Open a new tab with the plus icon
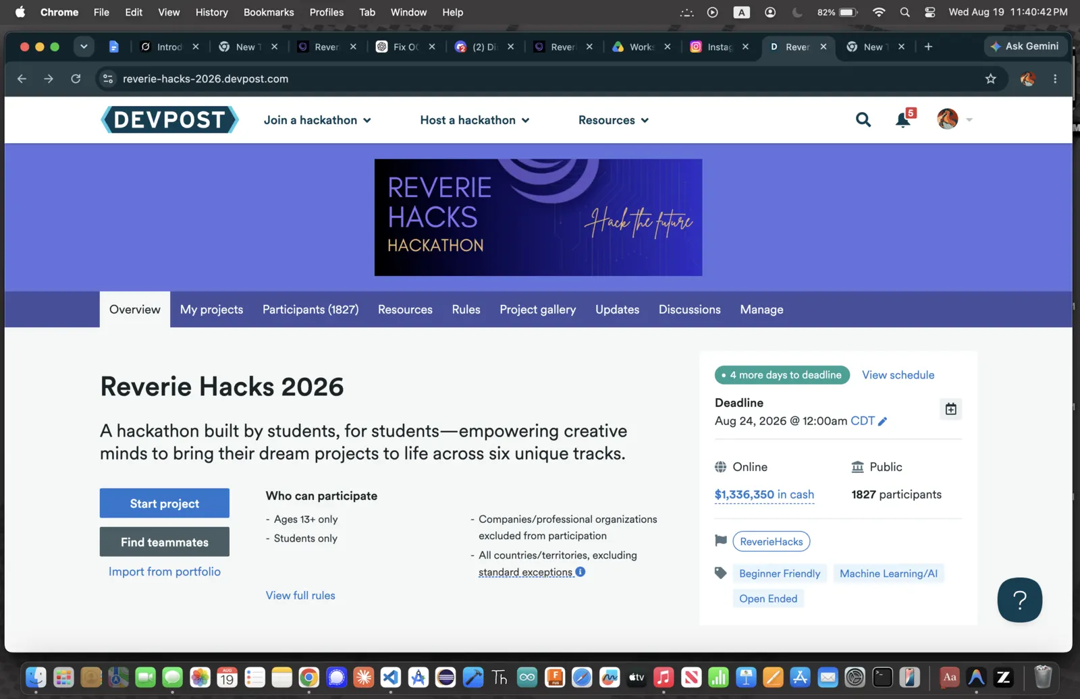 pos(928,47)
